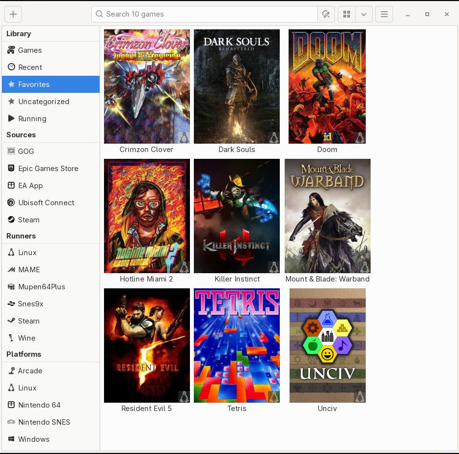Open the view options dropdown arrow
459x454 pixels.
[x=364, y=14]
